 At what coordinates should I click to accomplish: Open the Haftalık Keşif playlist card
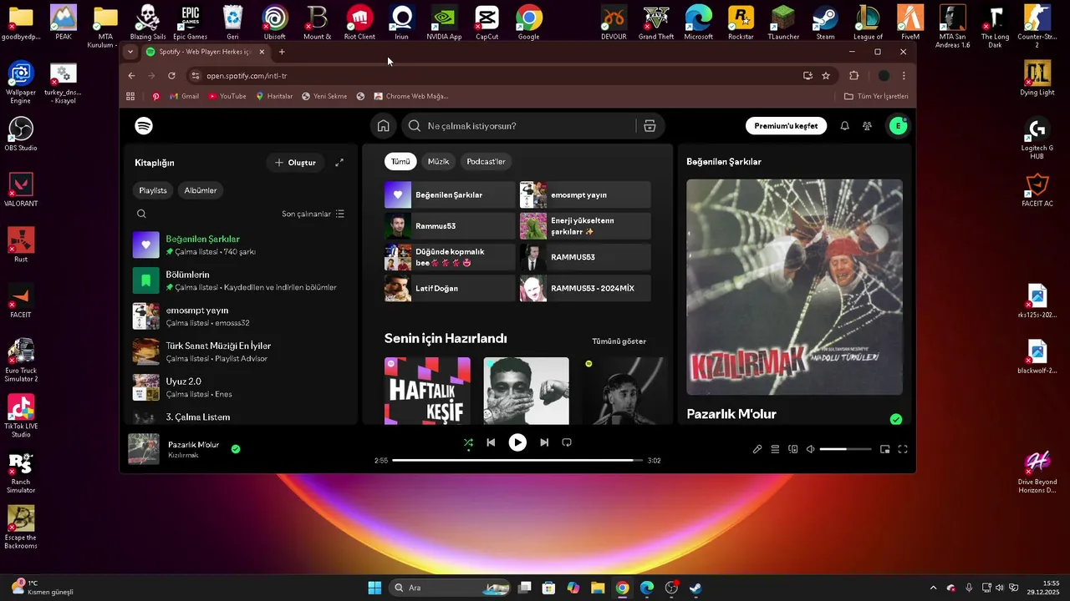tap(427, 391)
